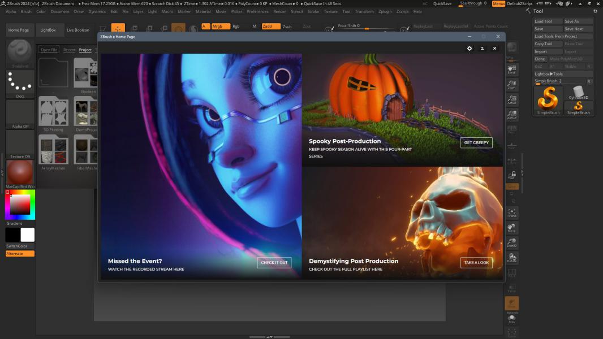The height and width of the screenshot is (339, 603).
Task: Click the Tool palette refresh icon
Action: (x=595, y=11)
